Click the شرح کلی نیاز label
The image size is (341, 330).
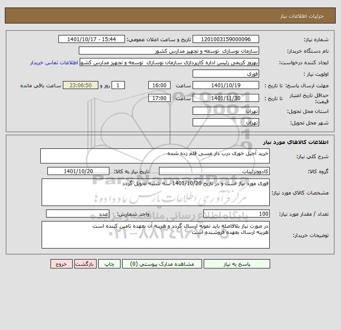[x=313, y=156]
